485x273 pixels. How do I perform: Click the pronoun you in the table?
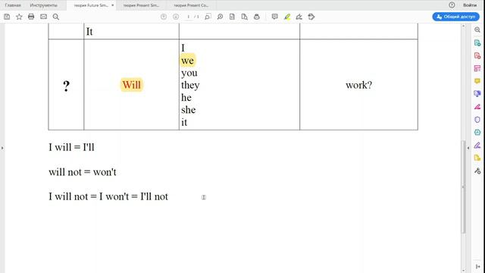(189, 74)
